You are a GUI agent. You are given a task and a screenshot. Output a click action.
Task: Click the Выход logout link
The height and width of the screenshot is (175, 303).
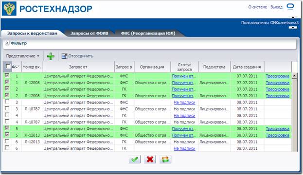(x=276, y=7)
